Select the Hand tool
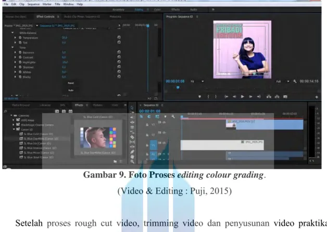Screen dimensions: 327x232 point(132,157)
